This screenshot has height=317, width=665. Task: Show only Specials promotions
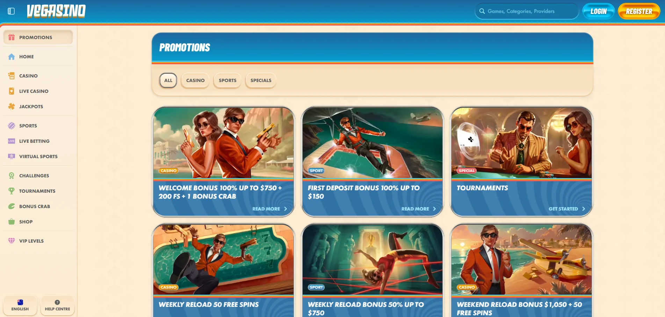tap(261, 80)
